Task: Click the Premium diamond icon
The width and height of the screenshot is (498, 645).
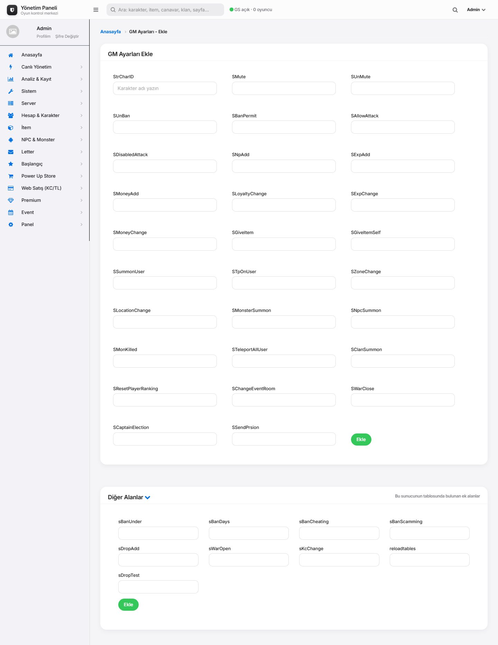Action: click(x=11, y=200)
